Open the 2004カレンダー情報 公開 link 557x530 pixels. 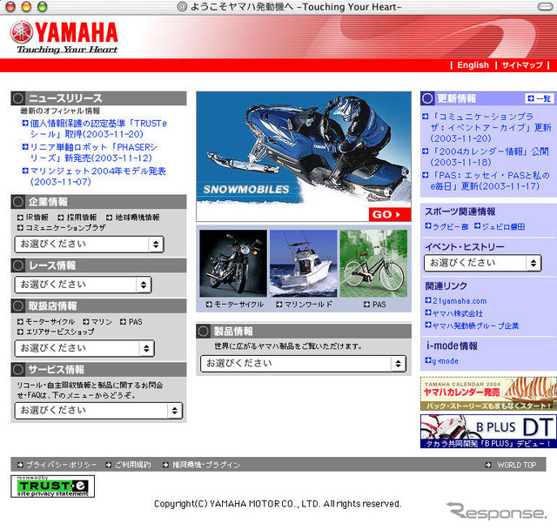[x=490, y=157]
